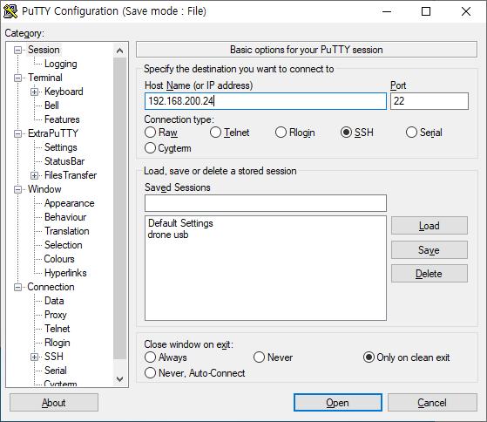Click the PuTTY icon in title bar
This screenshot has width=487, height=422.
point(10,11)
